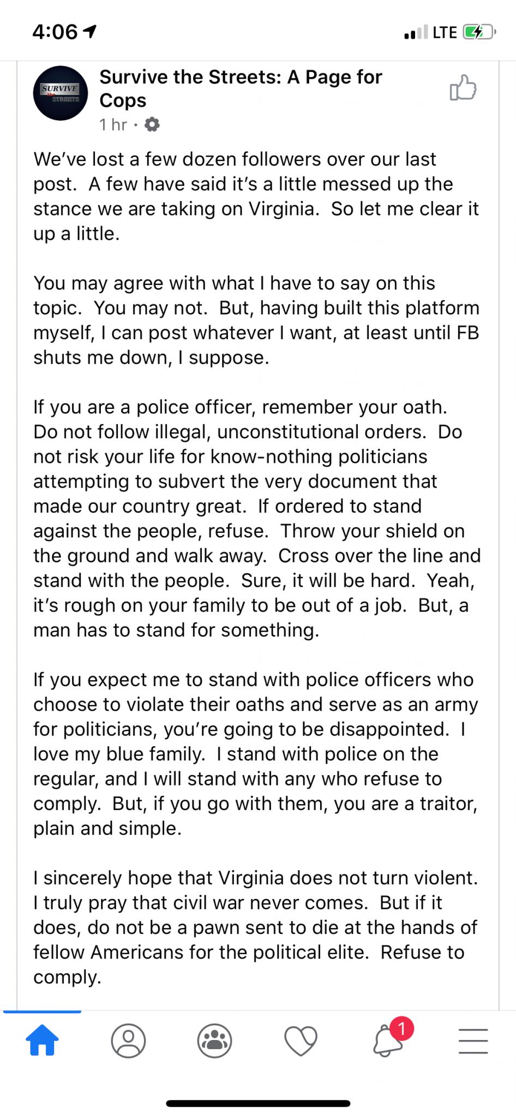Open the Survive the Streets profile picture
The width and height of the screenshot is (516, 1118).
point(61,93)
